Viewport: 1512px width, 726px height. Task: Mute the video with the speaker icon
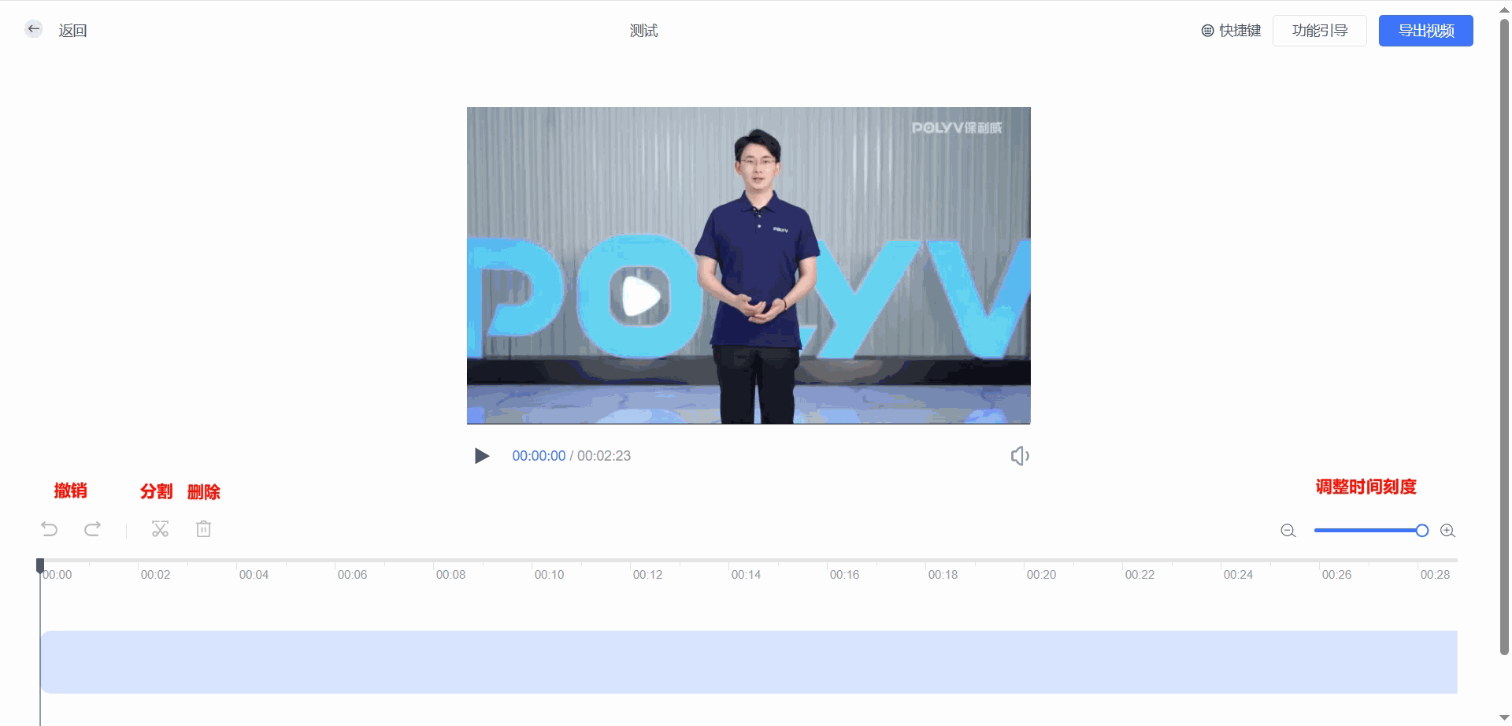(1020, 456)
